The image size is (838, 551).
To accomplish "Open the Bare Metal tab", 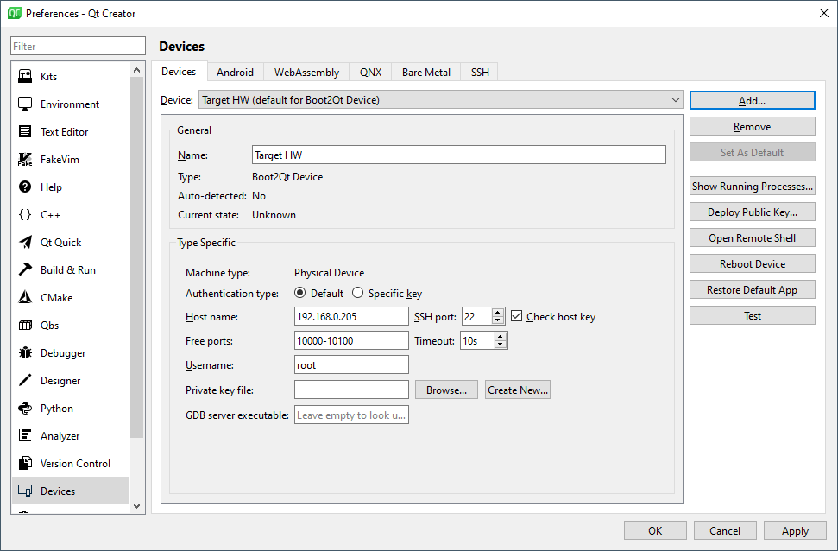I will [x=426, y=73].
